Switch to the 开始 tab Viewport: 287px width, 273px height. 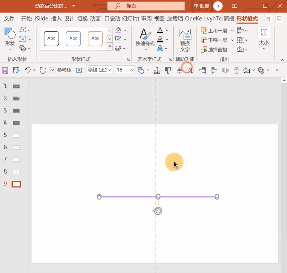(x=27, y=18)
